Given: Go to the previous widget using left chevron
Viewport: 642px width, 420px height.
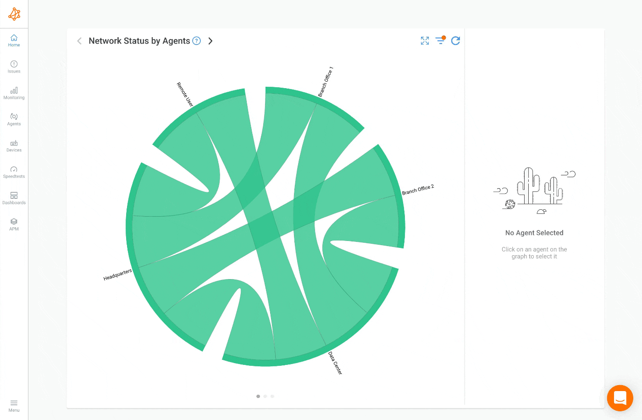Looking at the screenshot, I should click(x=79, y=41).
